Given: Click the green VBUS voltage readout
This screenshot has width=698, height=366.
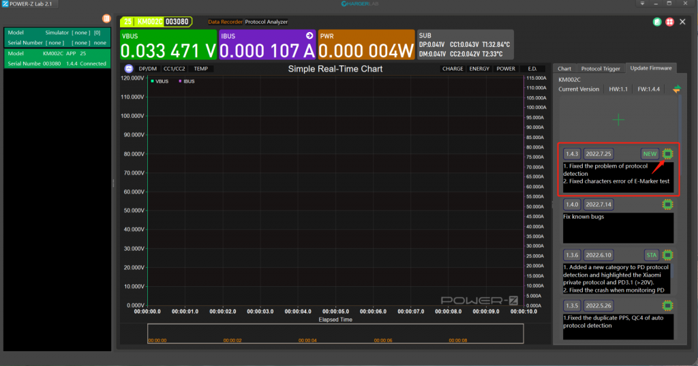Looking at the screenshot, I should (168, 44).
